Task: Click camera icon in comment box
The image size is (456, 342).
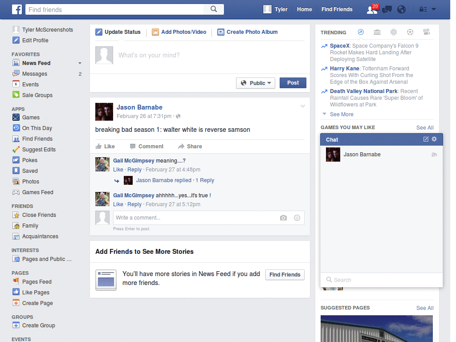Action: (x=283, y=218)
